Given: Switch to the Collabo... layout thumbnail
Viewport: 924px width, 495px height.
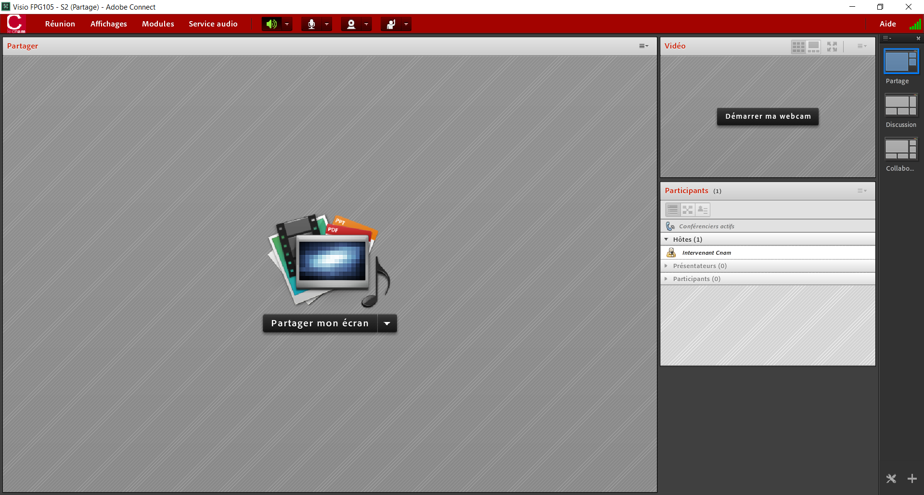Looking at the screenshot, I should pyautogui.click(x=901, y=149).
